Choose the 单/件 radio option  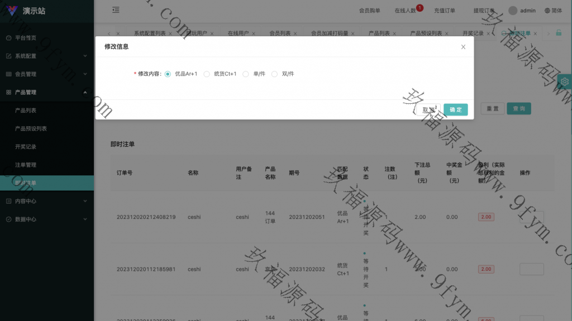pyautogui.click(x=246, y=74)
